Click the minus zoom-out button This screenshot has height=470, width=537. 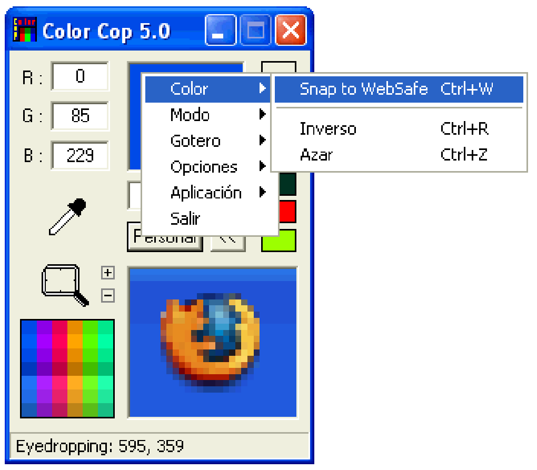[108, 296]
